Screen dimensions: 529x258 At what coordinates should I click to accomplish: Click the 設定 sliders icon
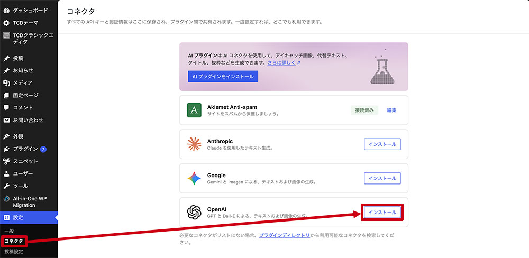click(6, 217)
